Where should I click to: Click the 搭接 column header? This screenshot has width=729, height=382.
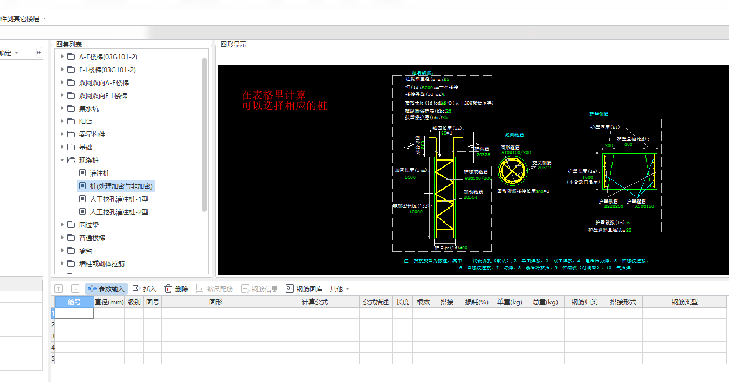(x=447, y=302)
